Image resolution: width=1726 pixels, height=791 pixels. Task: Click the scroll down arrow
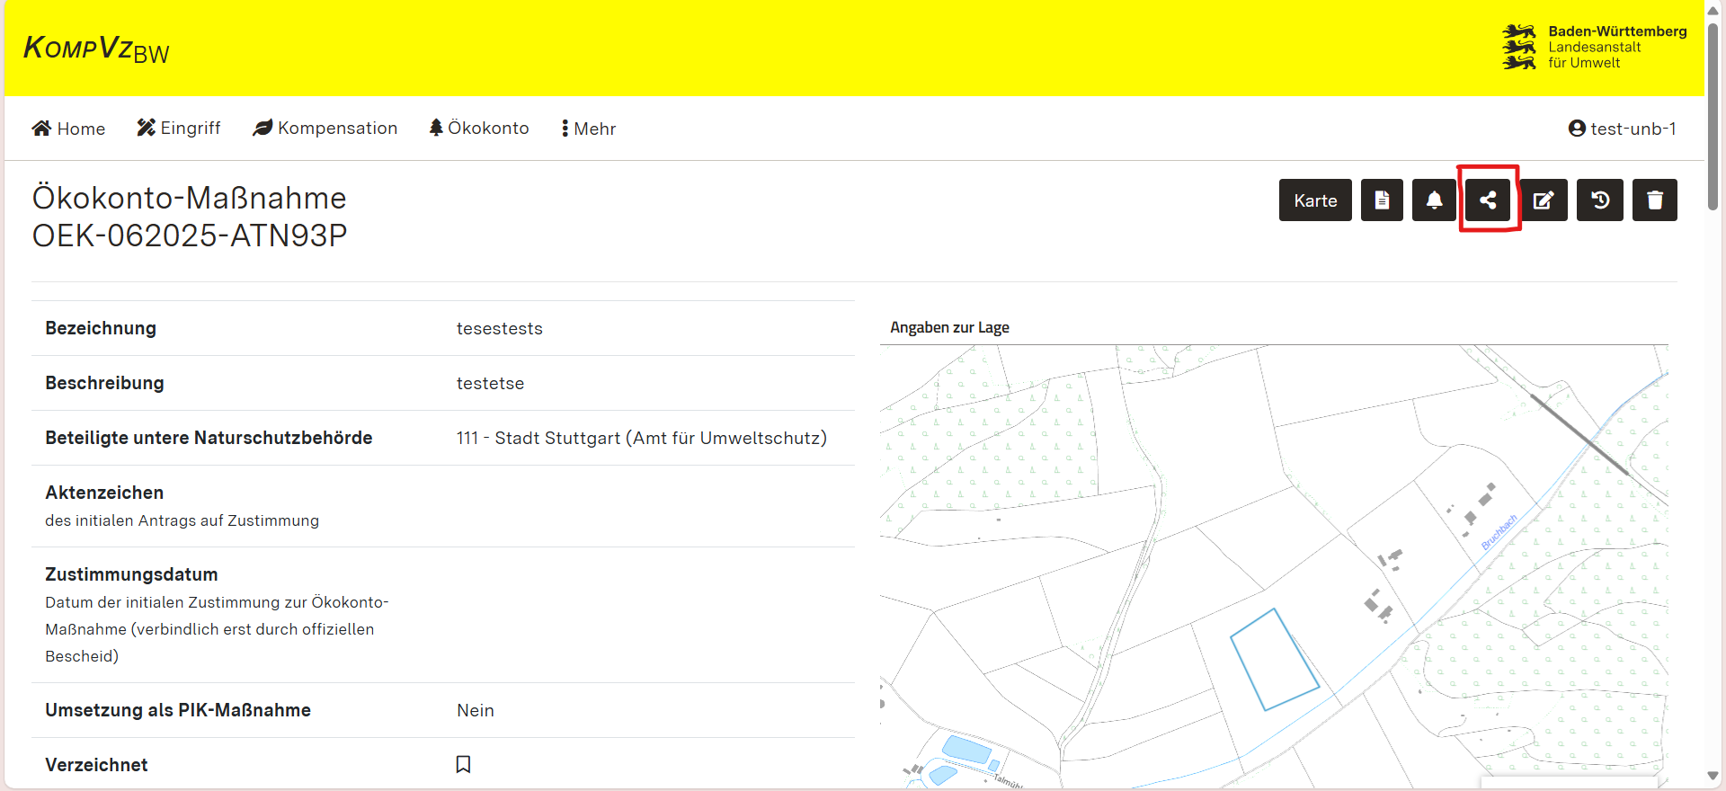coord(1713,776)
